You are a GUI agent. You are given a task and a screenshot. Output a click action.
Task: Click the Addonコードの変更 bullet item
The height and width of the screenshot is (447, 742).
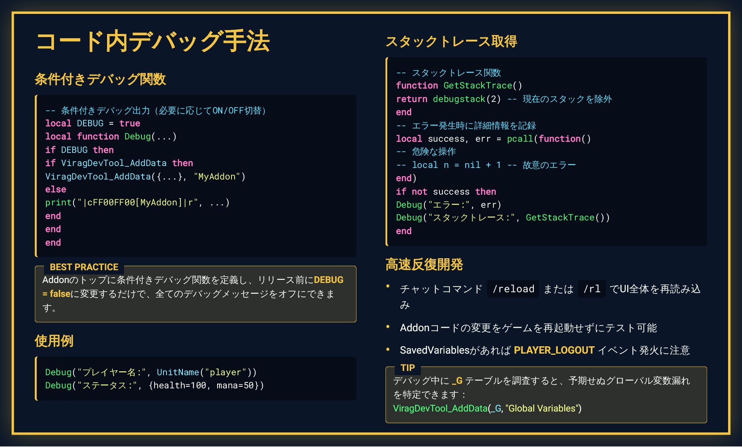pyautogui.click(x=528, y=328)
